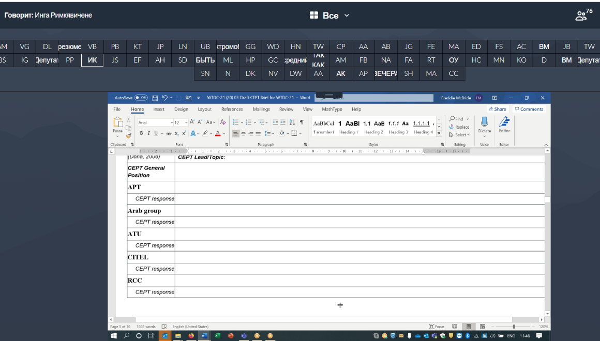
Task: Switch to the Design ribbon tab
Action: click(182, 110)
